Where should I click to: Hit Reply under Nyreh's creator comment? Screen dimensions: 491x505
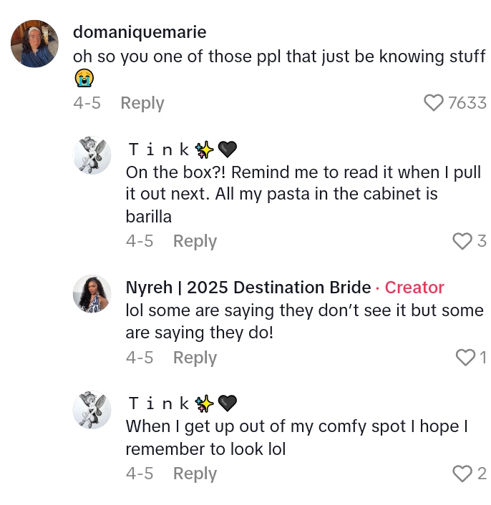click(195, 357)
